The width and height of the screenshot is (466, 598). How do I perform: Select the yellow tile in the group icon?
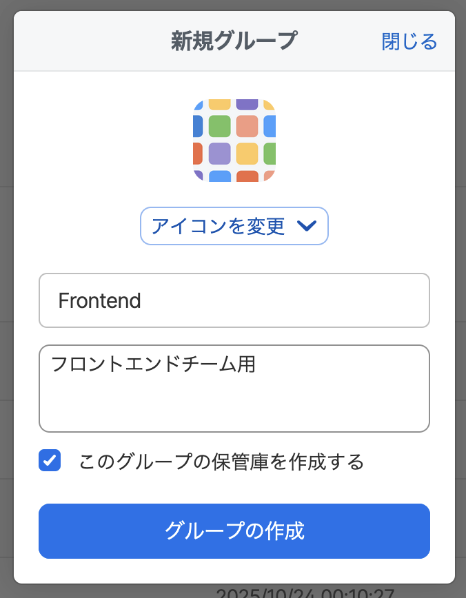click(246, 153)
